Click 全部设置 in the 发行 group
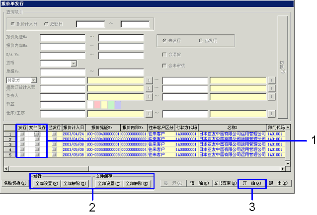 [47, 183]
